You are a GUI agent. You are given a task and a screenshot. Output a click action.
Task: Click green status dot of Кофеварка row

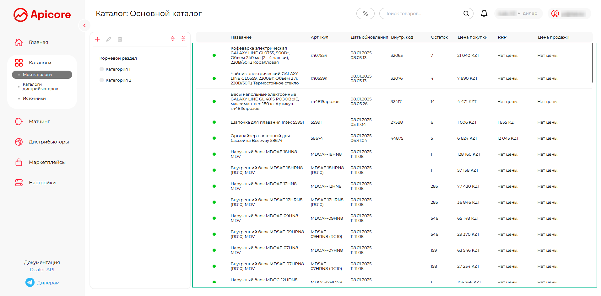tap(214, 55)
